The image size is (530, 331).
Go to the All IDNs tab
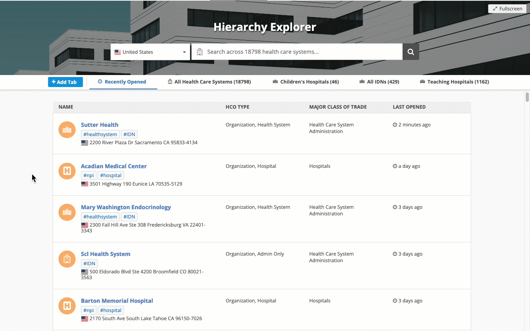coord(379,82)
